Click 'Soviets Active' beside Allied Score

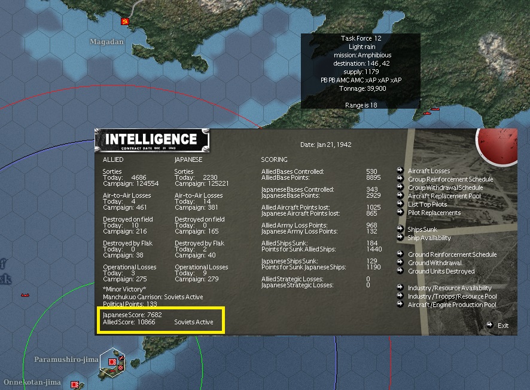(194, 322)
